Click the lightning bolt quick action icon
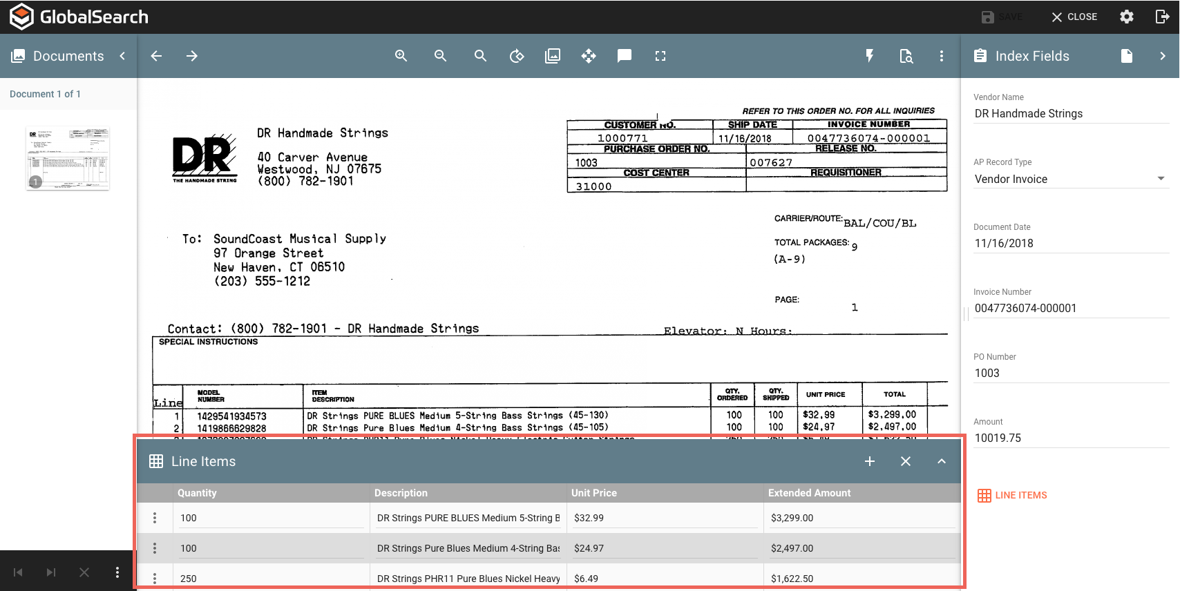Screen dimensions: 1180x591 click(x=870, y=56)
